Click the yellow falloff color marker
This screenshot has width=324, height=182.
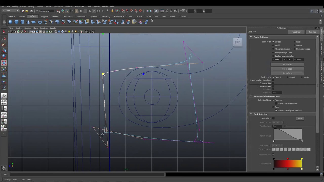coord(301,159)
